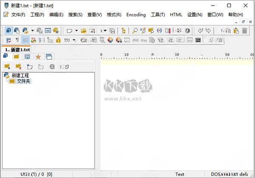Open the Encoding menu
255x178 pixels.
[136, 15]
